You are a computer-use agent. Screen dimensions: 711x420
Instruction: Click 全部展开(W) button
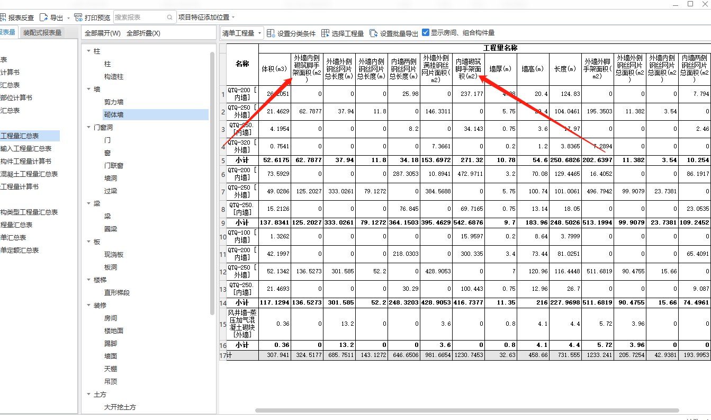(x=103, y=33)
